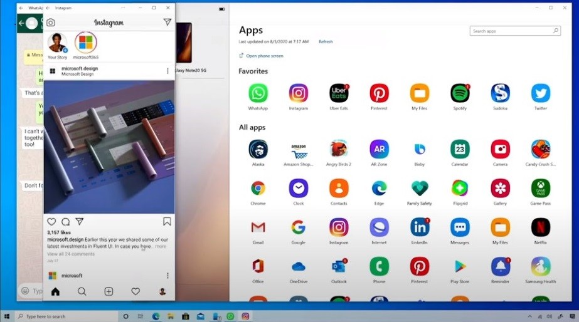
Task: Open Uber Eats app icon
Action: coord(339,93)
